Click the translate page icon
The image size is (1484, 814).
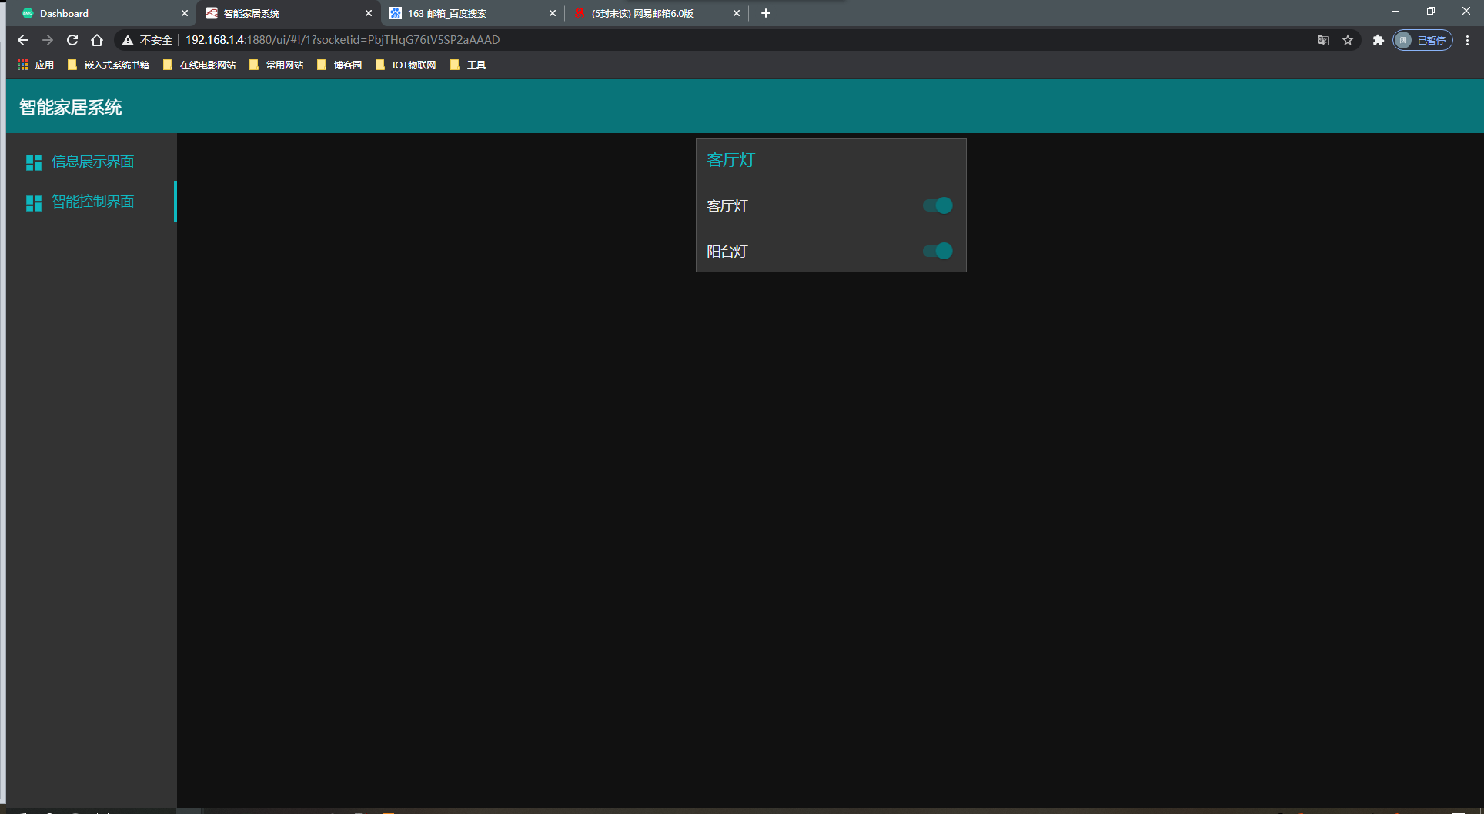click(x=1322, y=40)
